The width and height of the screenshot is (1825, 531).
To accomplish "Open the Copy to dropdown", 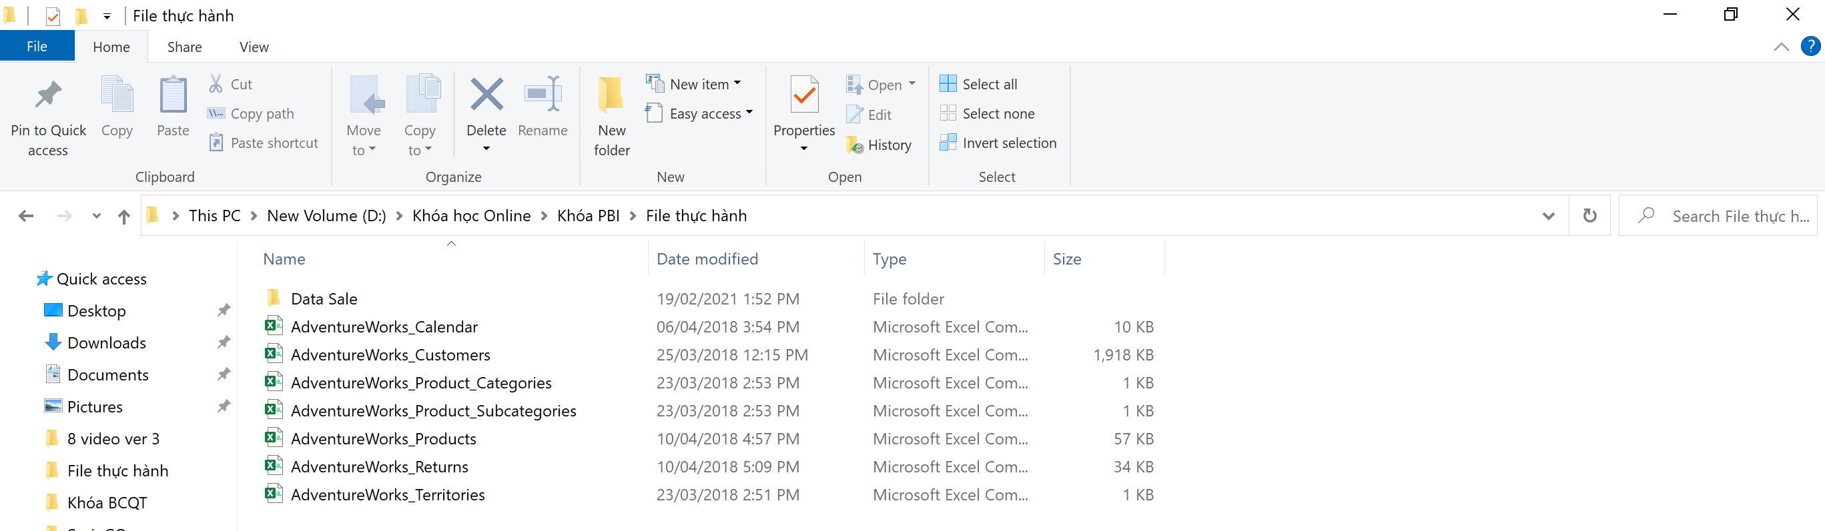I will pos(420,141).
